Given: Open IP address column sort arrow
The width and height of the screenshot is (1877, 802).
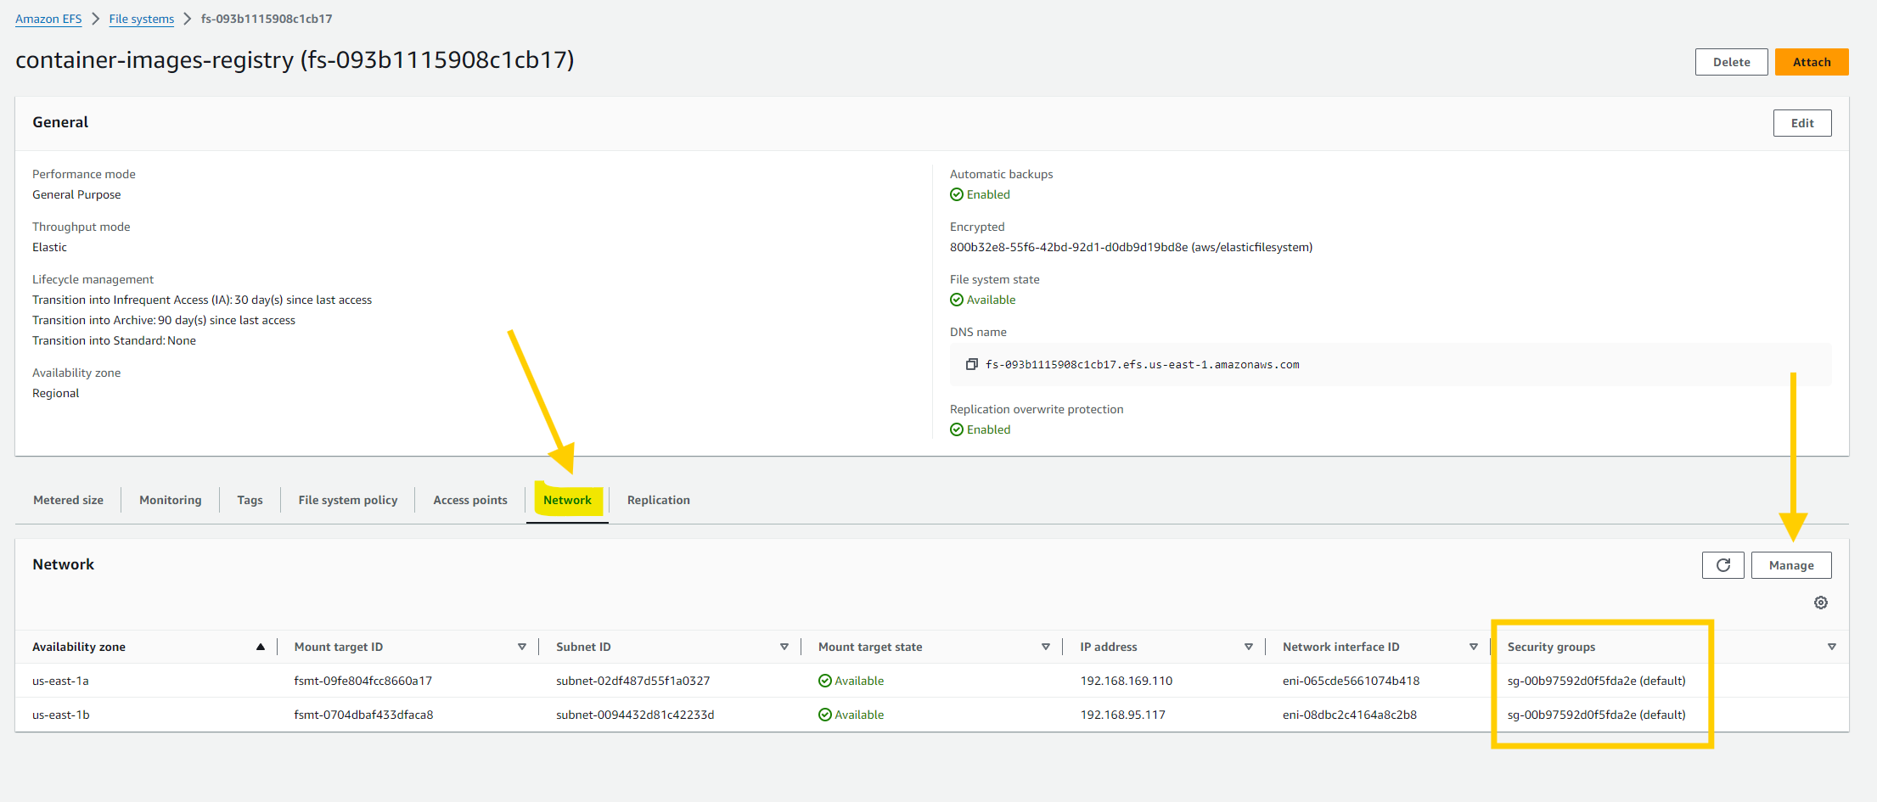Looking at the screenshot, I should (1249, 647).
